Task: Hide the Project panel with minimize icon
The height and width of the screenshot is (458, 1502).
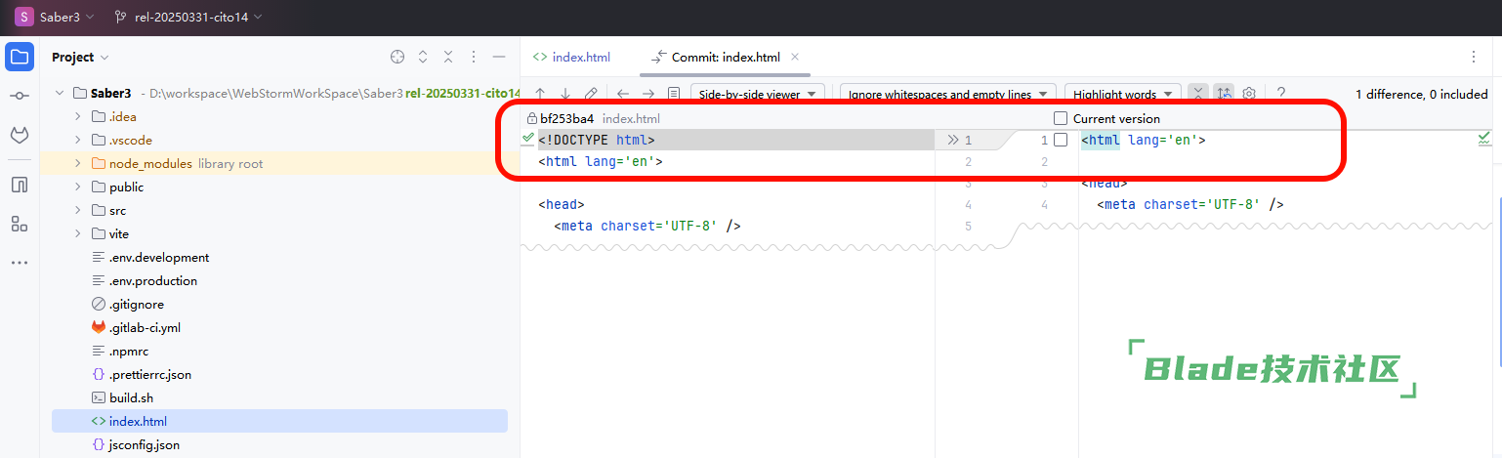Action: click(499, 57)
